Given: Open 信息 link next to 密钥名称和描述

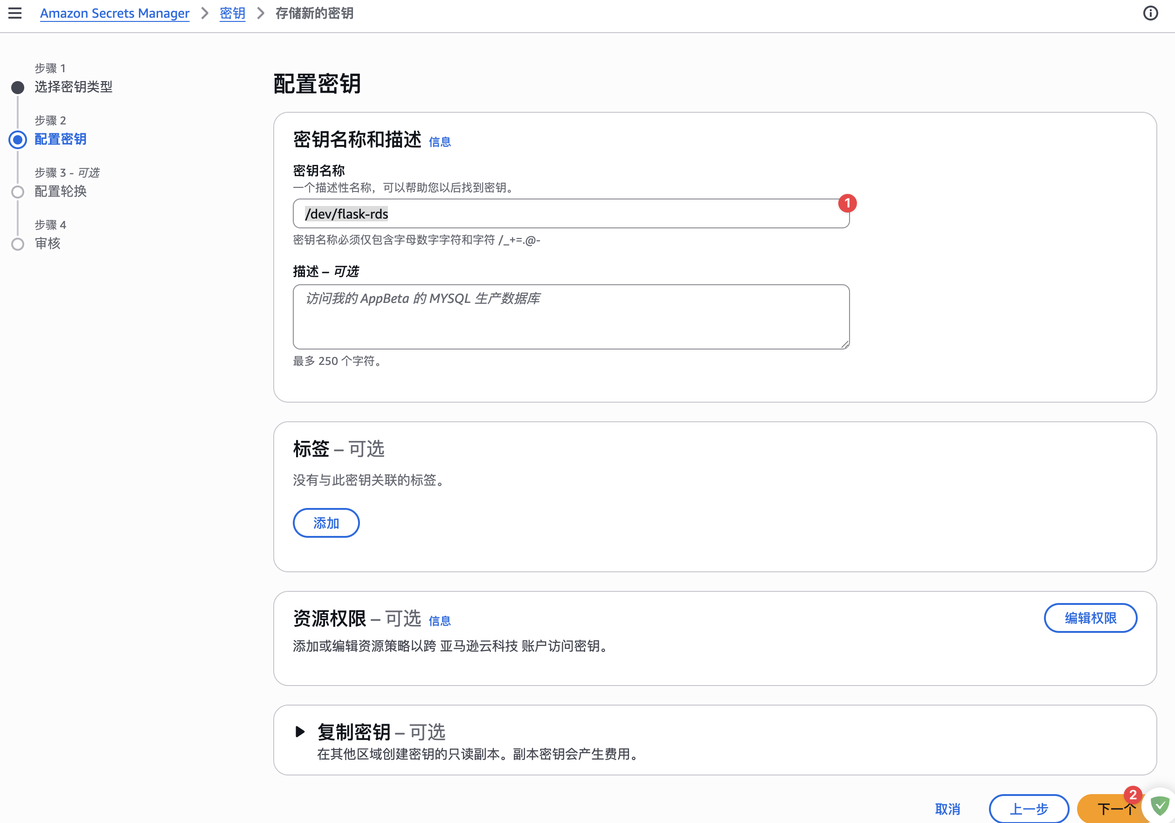Looking at the screenshot, I should [x=439, y=142].
